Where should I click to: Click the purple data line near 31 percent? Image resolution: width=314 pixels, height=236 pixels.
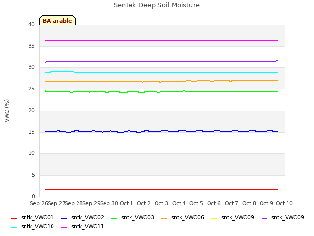(x=161, y=62)
